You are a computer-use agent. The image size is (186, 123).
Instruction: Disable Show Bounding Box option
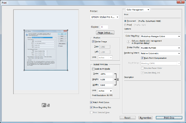click(x=92, y=107)
